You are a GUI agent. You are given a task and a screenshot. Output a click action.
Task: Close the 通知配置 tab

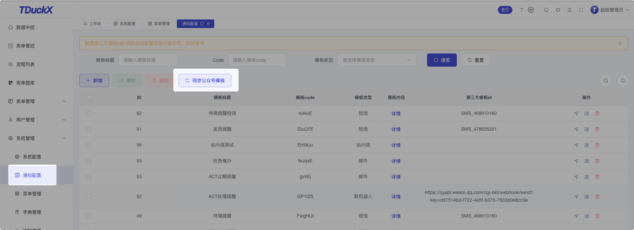pos(208,24)
